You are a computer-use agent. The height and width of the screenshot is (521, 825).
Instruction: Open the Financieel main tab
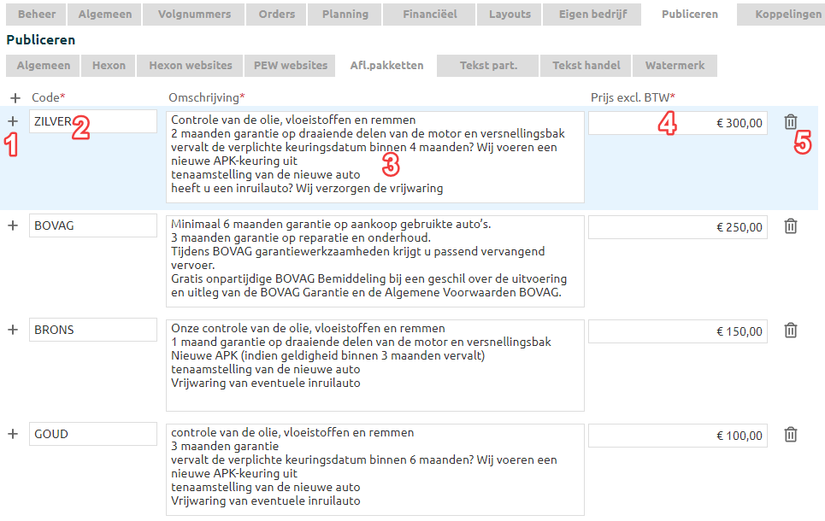point(429,14)
